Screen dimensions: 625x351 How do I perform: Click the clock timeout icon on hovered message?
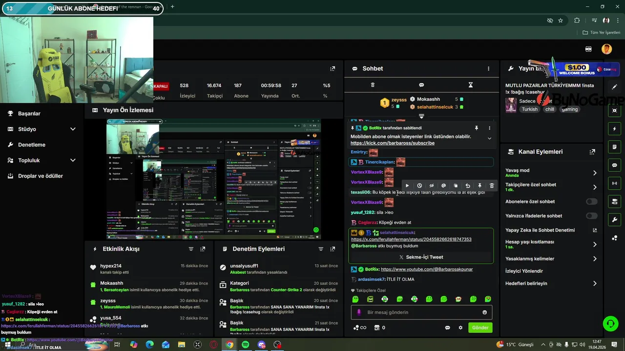419,186
